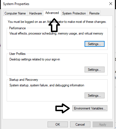116x129 pixels.
Task: Click the Administrator logon notice text
Action: pos(57,22)
